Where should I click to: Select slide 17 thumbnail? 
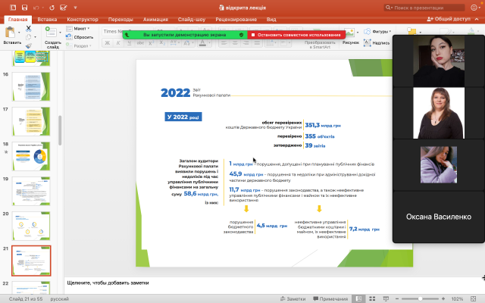31,121
